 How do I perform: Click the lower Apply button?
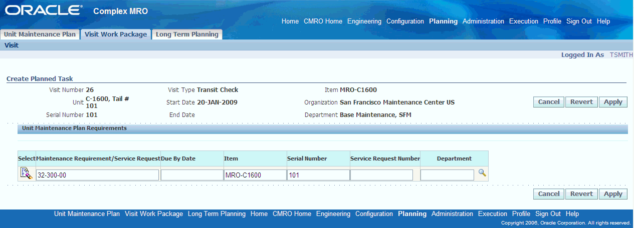[613, 194]
